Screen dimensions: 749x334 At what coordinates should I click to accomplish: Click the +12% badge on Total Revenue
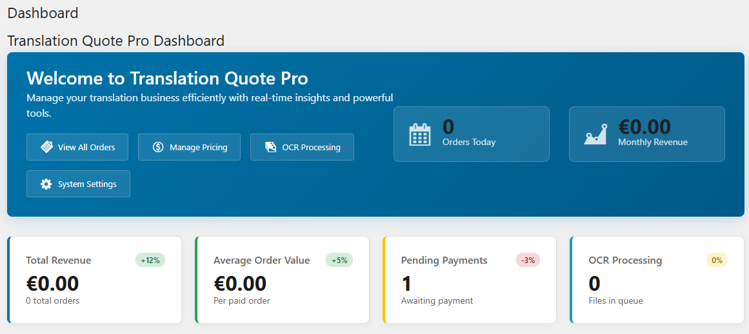[x=150, y=260]
